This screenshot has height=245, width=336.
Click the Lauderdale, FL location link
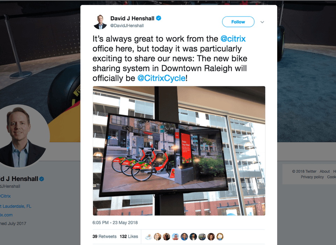[x=16, y=206]
